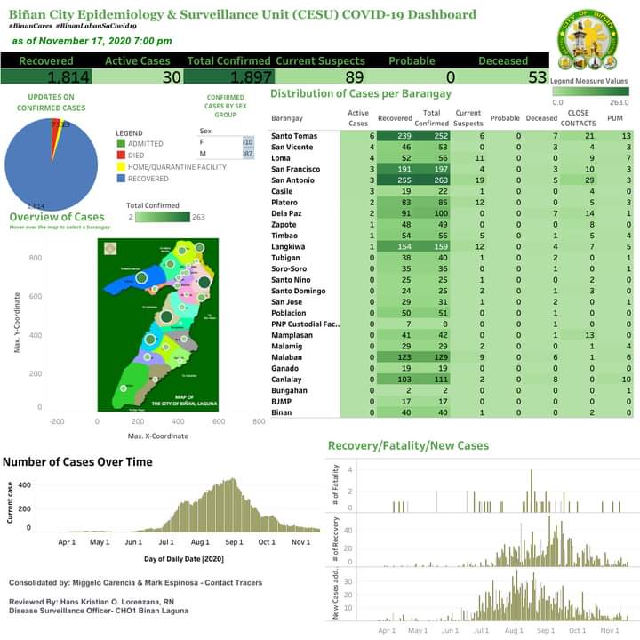Click the Active Cases value 30

[172, 77]
